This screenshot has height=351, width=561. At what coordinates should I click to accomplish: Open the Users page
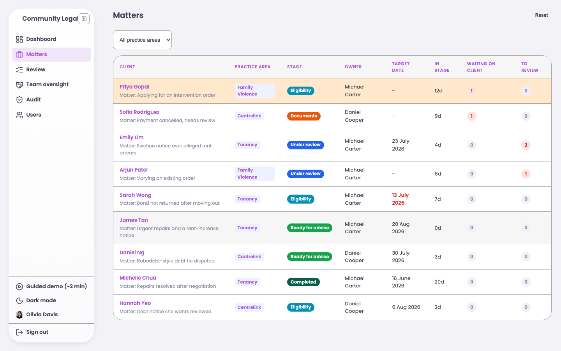coord(51,115)
